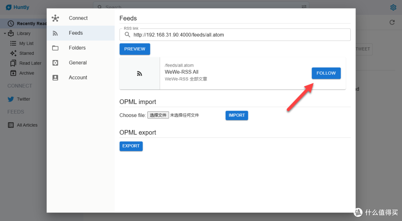Click the Recently Read clock icon
Viewport: 402px width, 221px height.
click(11, 23)
